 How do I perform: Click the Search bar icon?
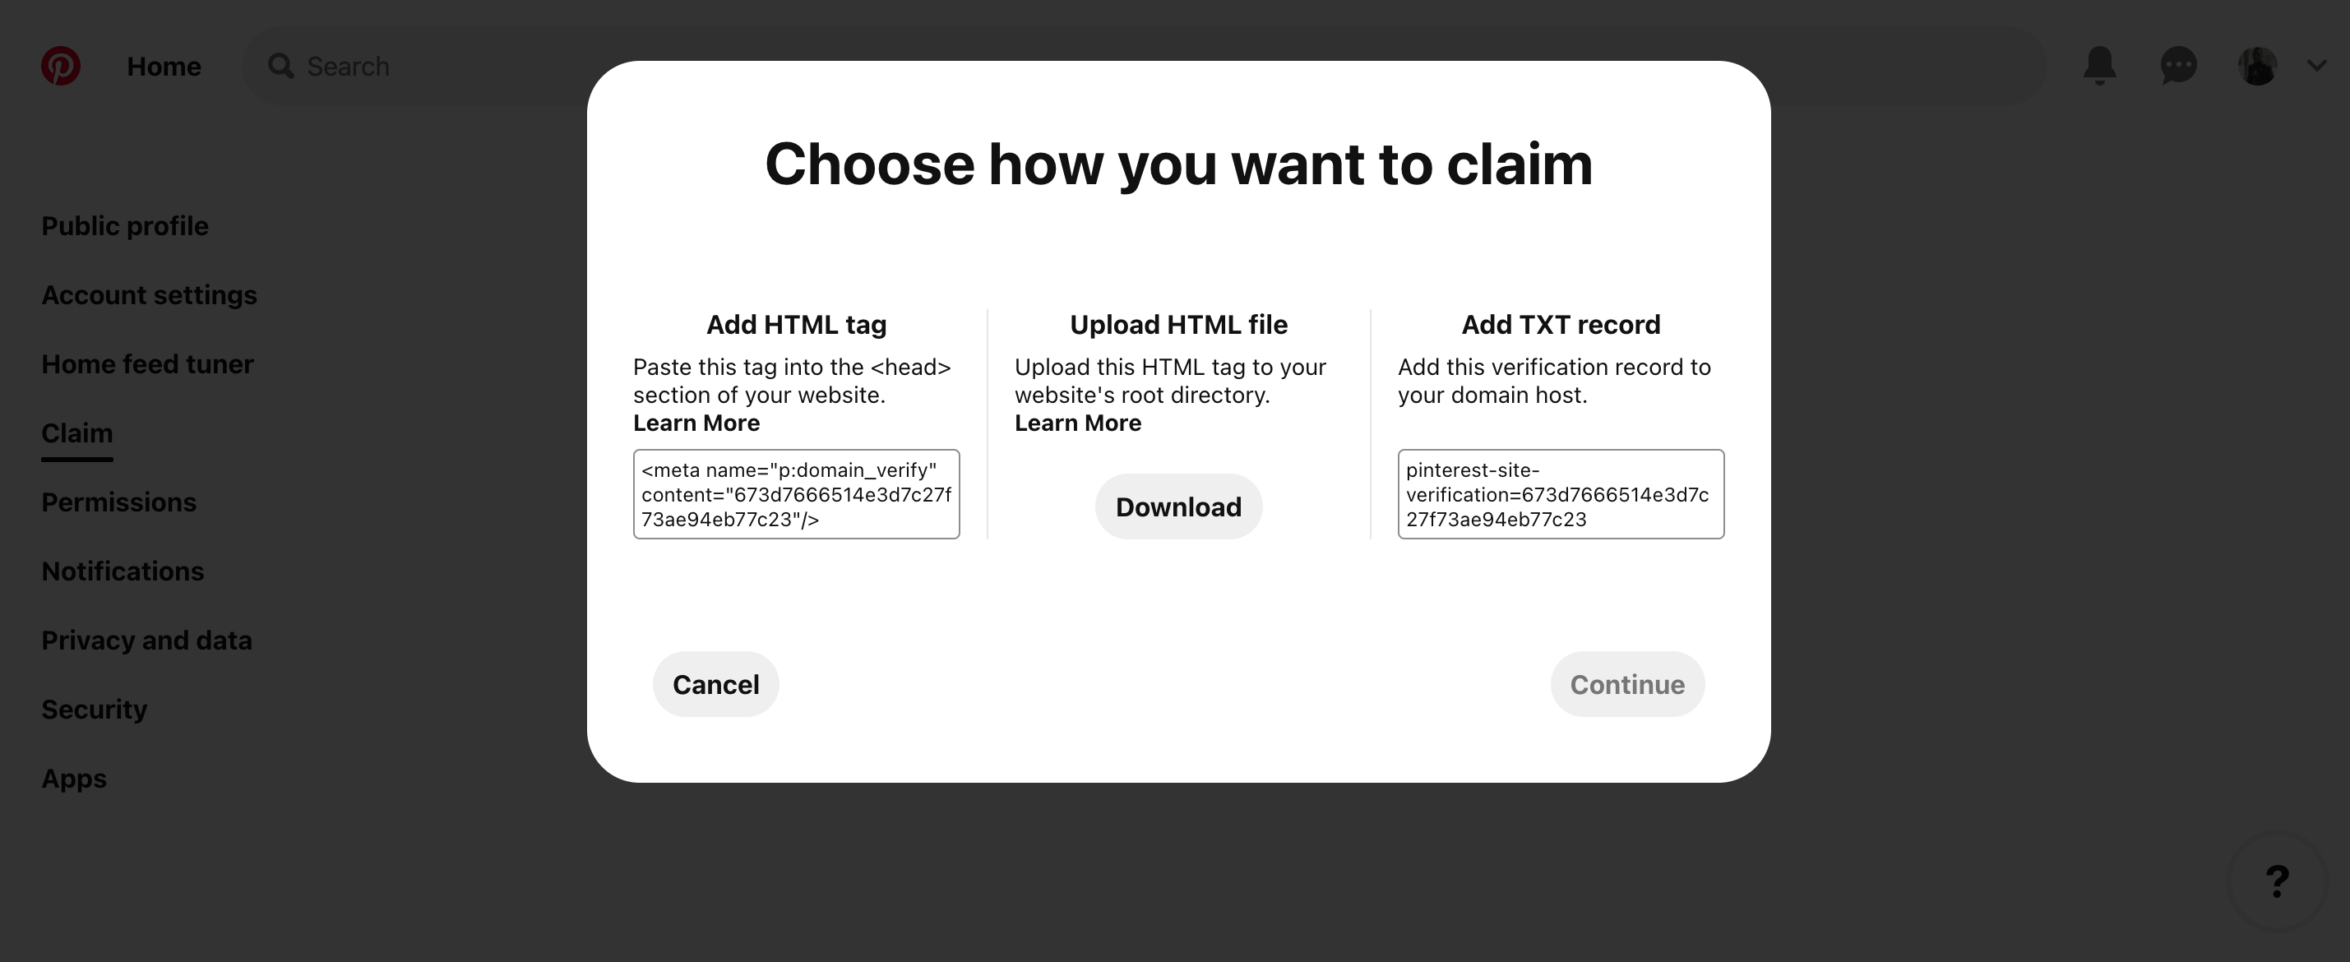pyautogui.click(x=279, y=66)
